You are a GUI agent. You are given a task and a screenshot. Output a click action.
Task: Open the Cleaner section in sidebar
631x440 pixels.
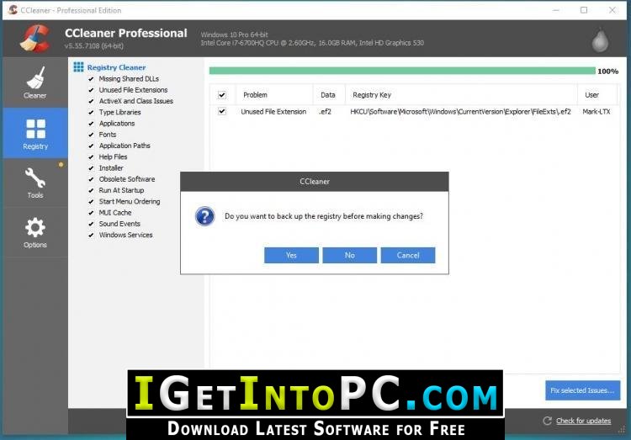click(x=35, y=82)
